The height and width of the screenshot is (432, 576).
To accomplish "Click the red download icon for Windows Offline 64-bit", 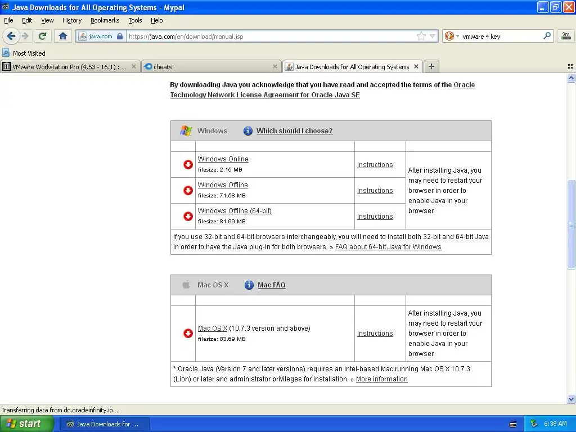I will pos(188,216).
